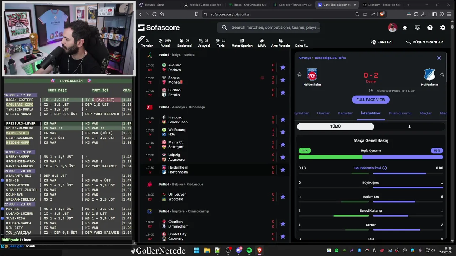
Task: Open the Amr. Futbolu category
Action: pyautogui.click(x=280, y=43)
